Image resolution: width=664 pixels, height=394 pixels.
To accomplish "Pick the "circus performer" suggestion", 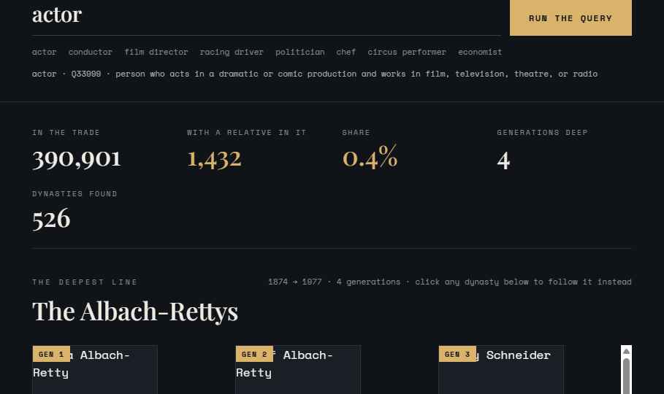I will click(x=407, y=52).
